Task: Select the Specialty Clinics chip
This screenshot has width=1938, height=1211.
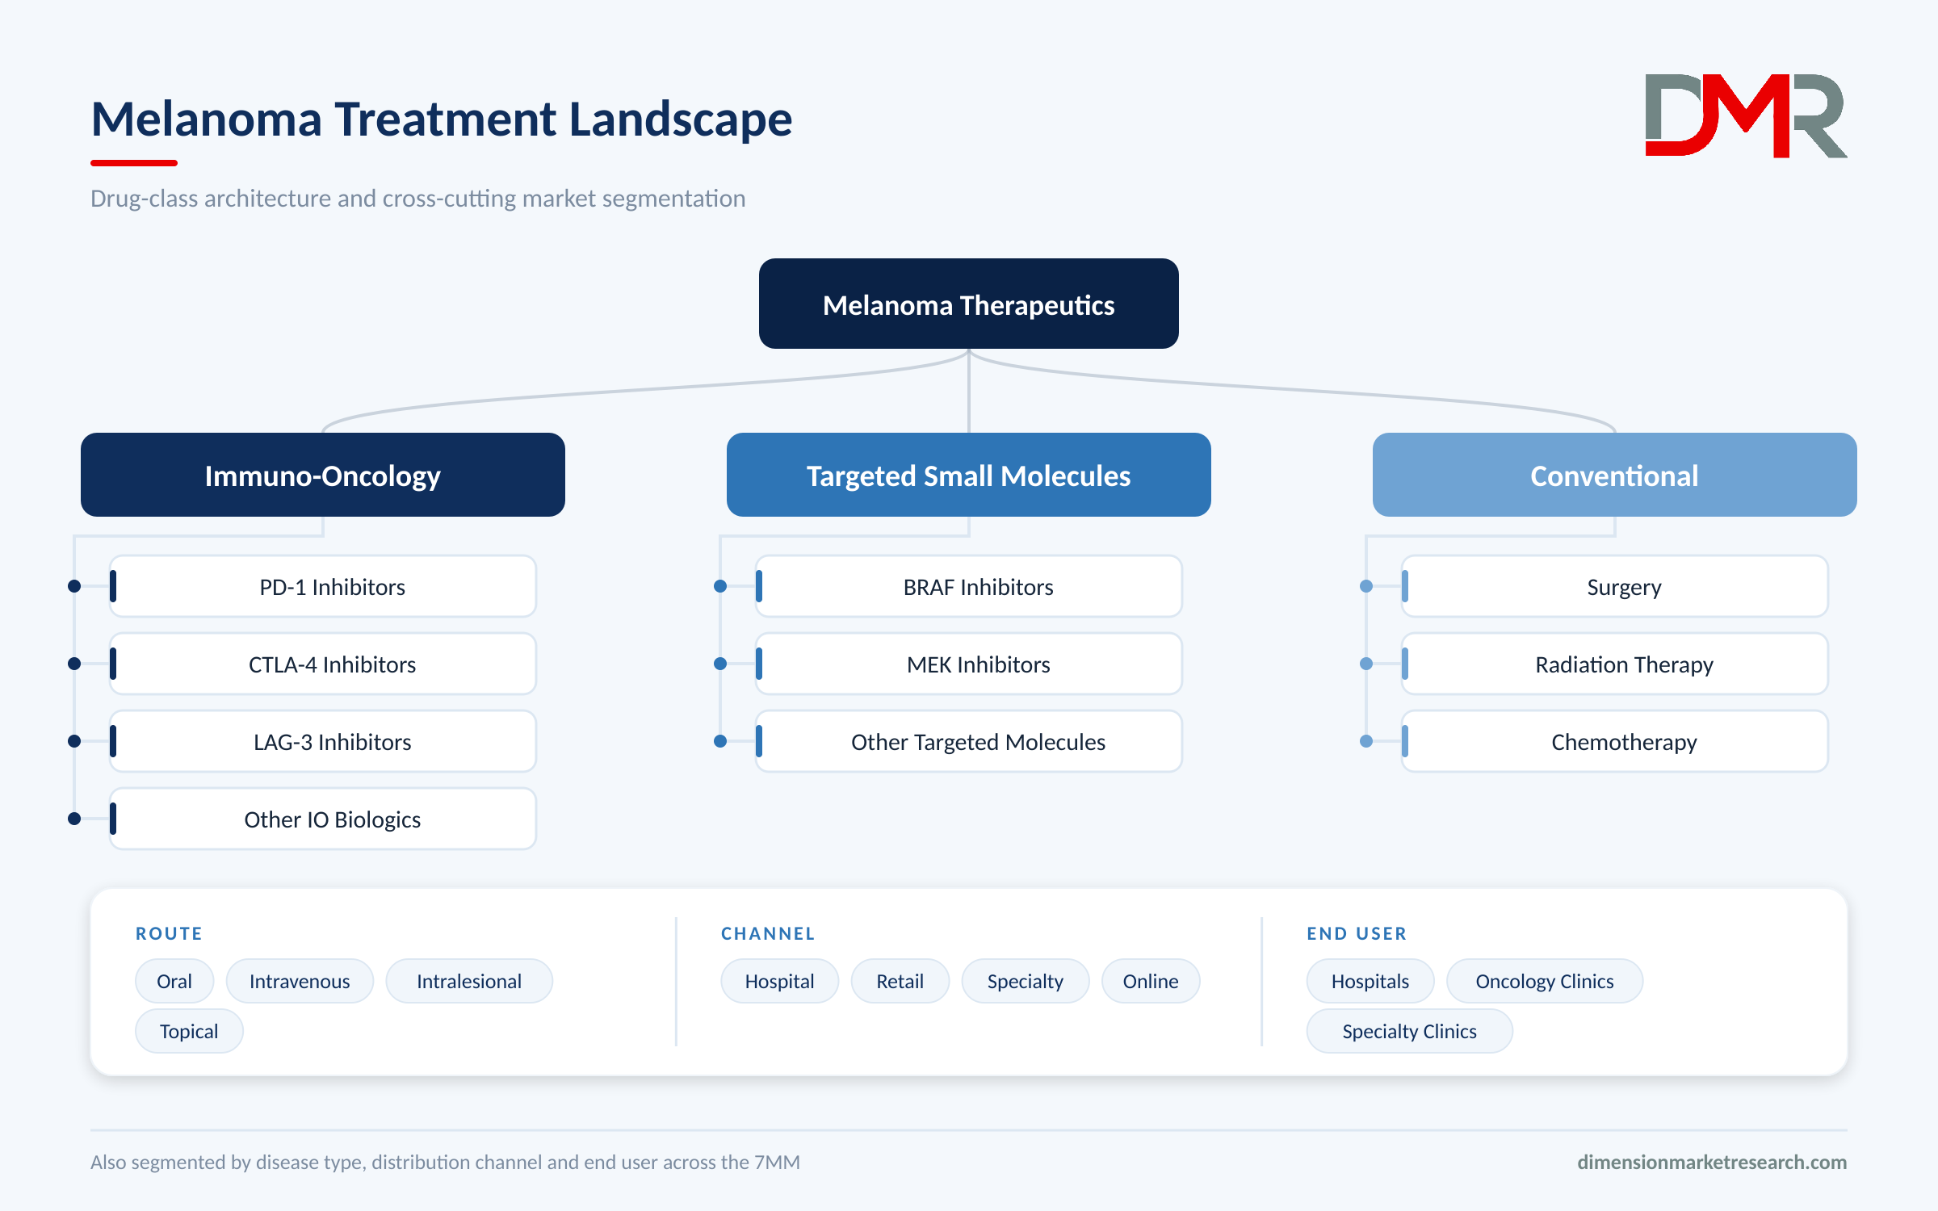Action: pyautogui.click(x=1410, y=1031)
